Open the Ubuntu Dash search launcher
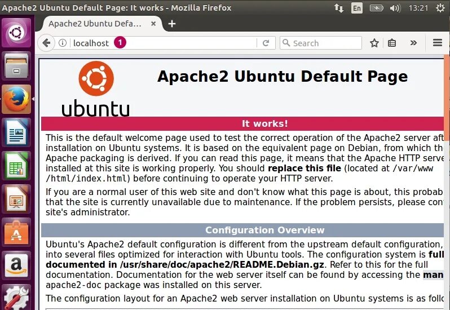The height and width of the screenshot is (310, 450). (16, 33)
